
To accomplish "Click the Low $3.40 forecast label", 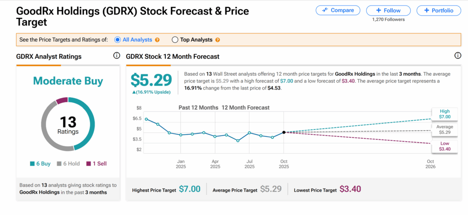I will click(445, 146).
